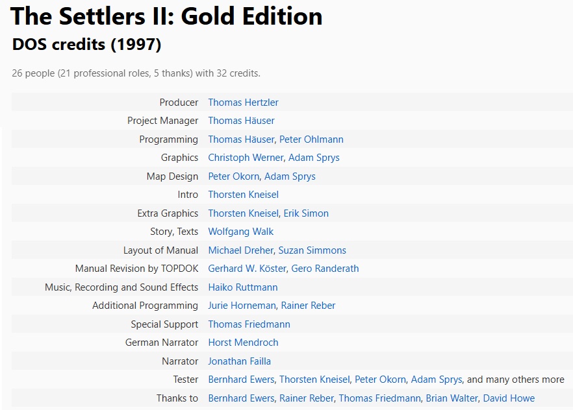This screenshot has width=573, height=410.
Task: Click German narrator Horst Mendroch
Action: point(243,343)
